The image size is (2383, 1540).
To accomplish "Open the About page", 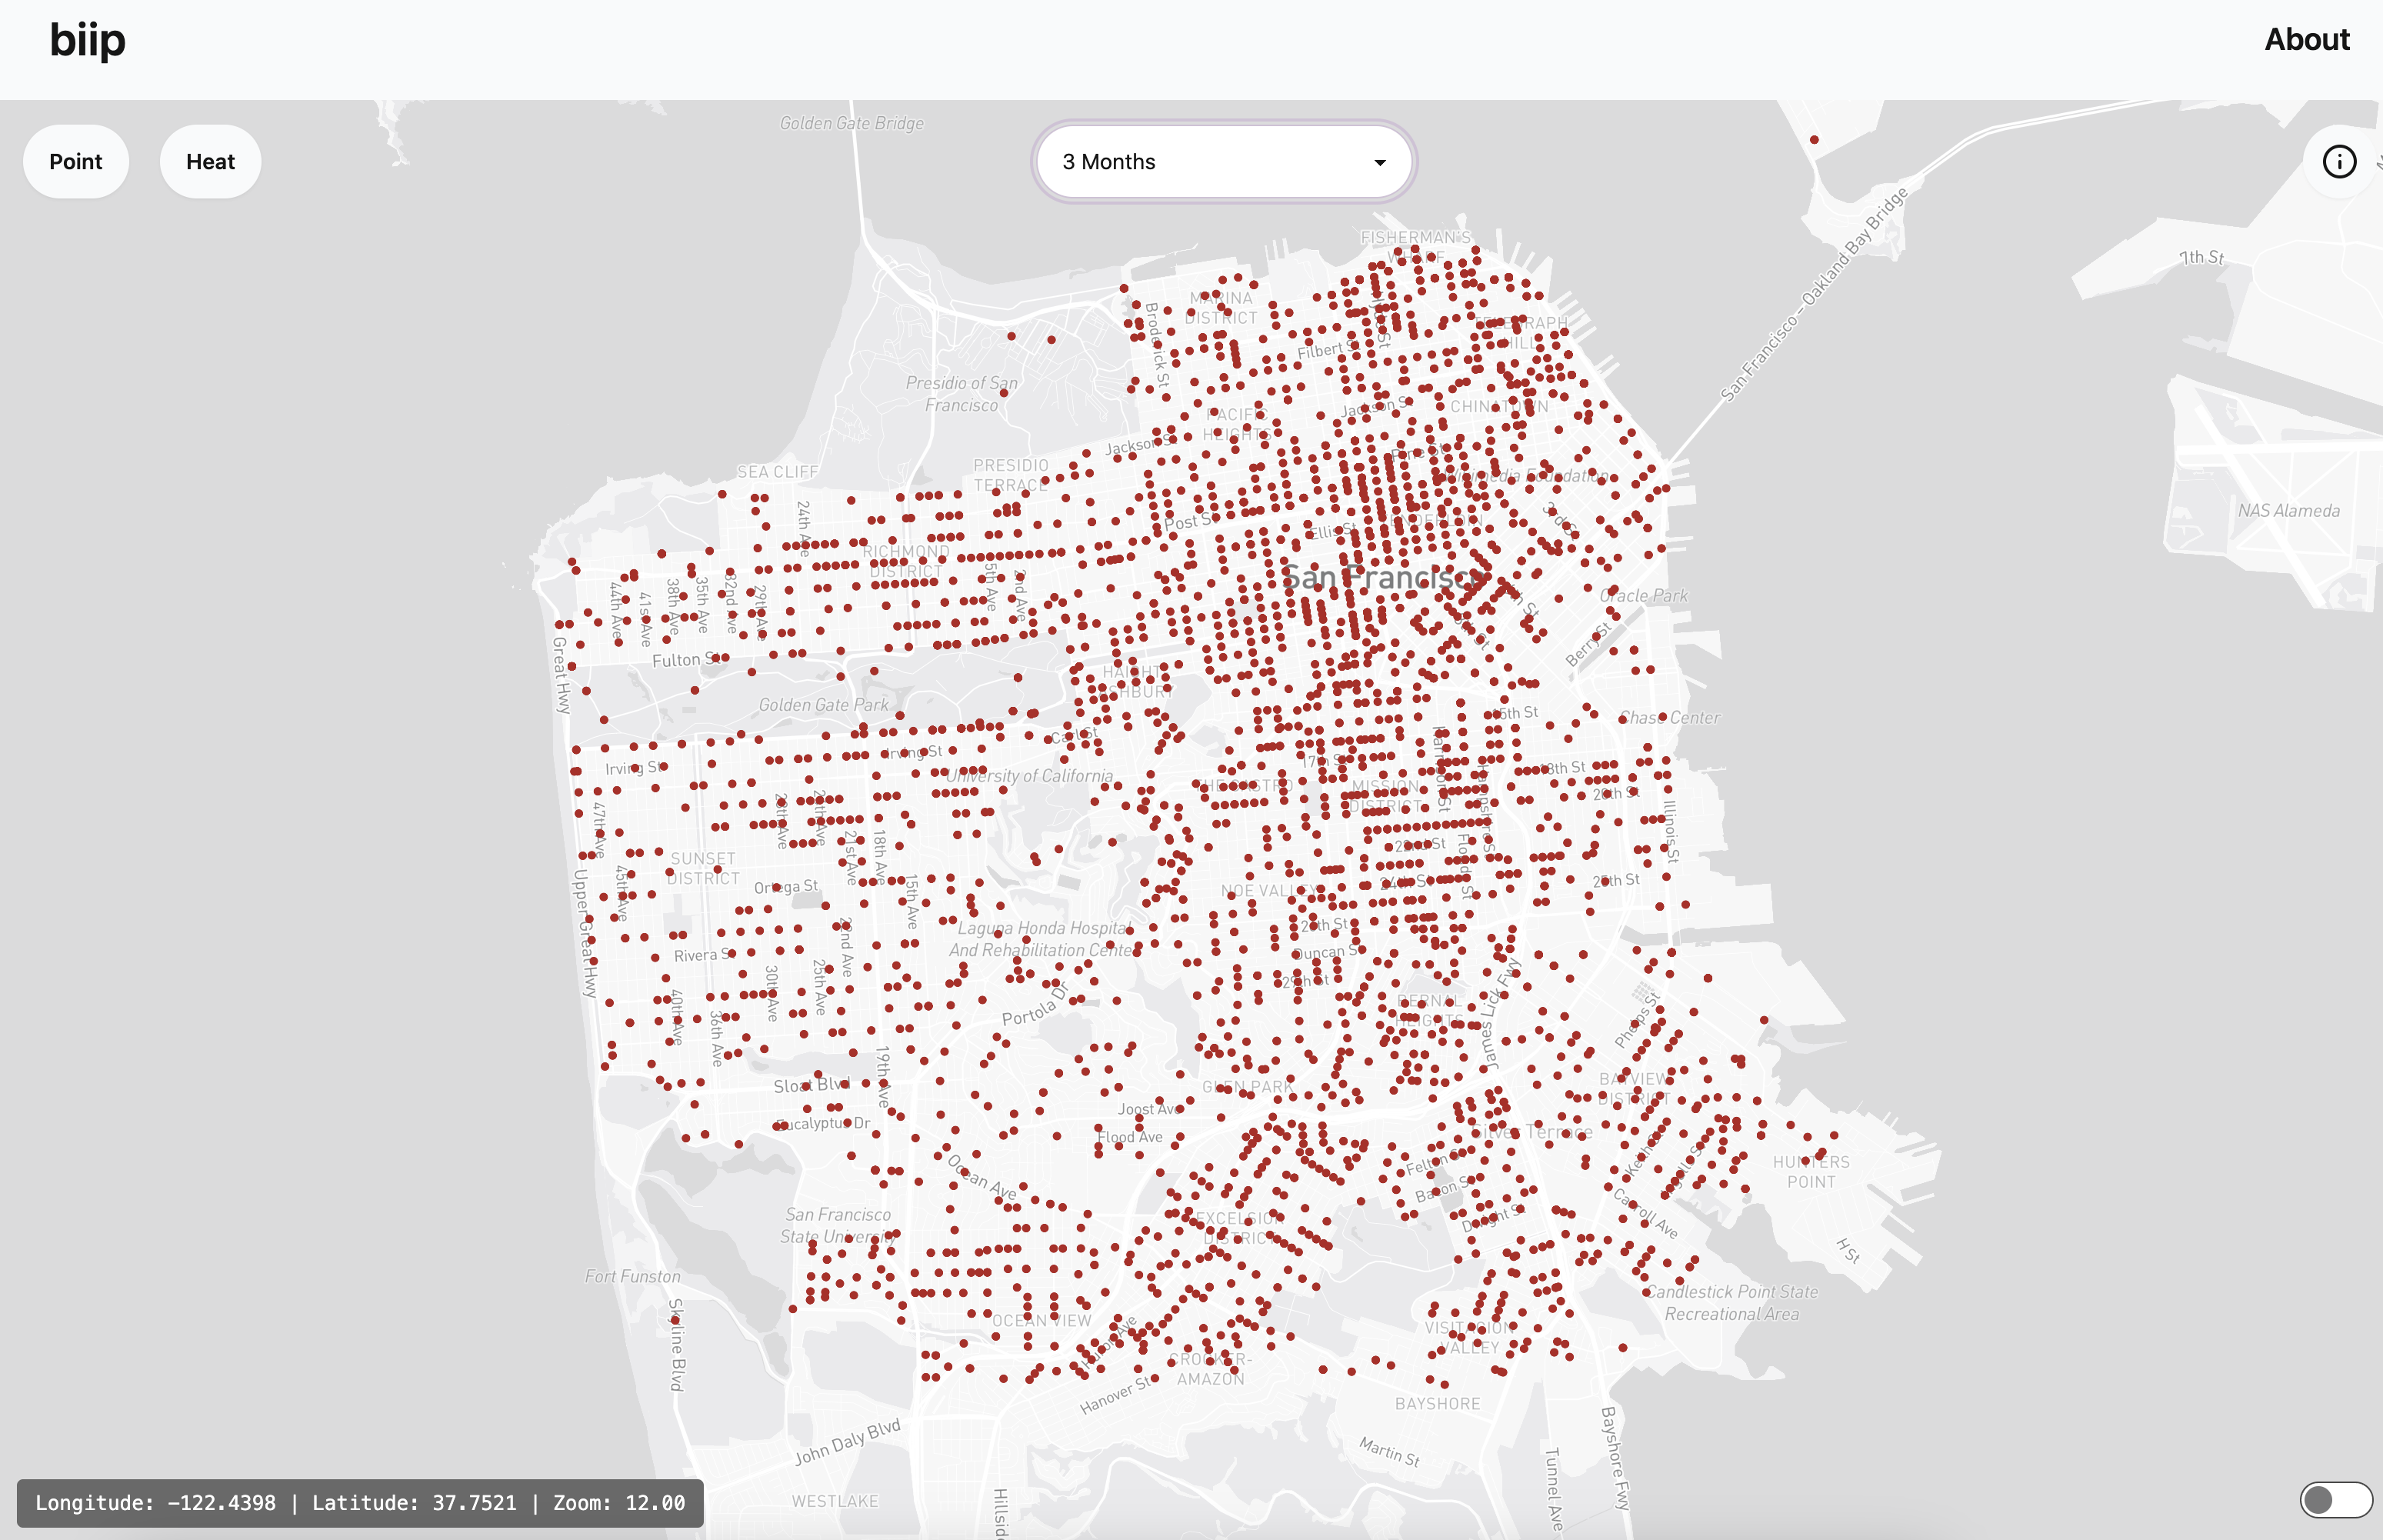I will (2306, 40).
